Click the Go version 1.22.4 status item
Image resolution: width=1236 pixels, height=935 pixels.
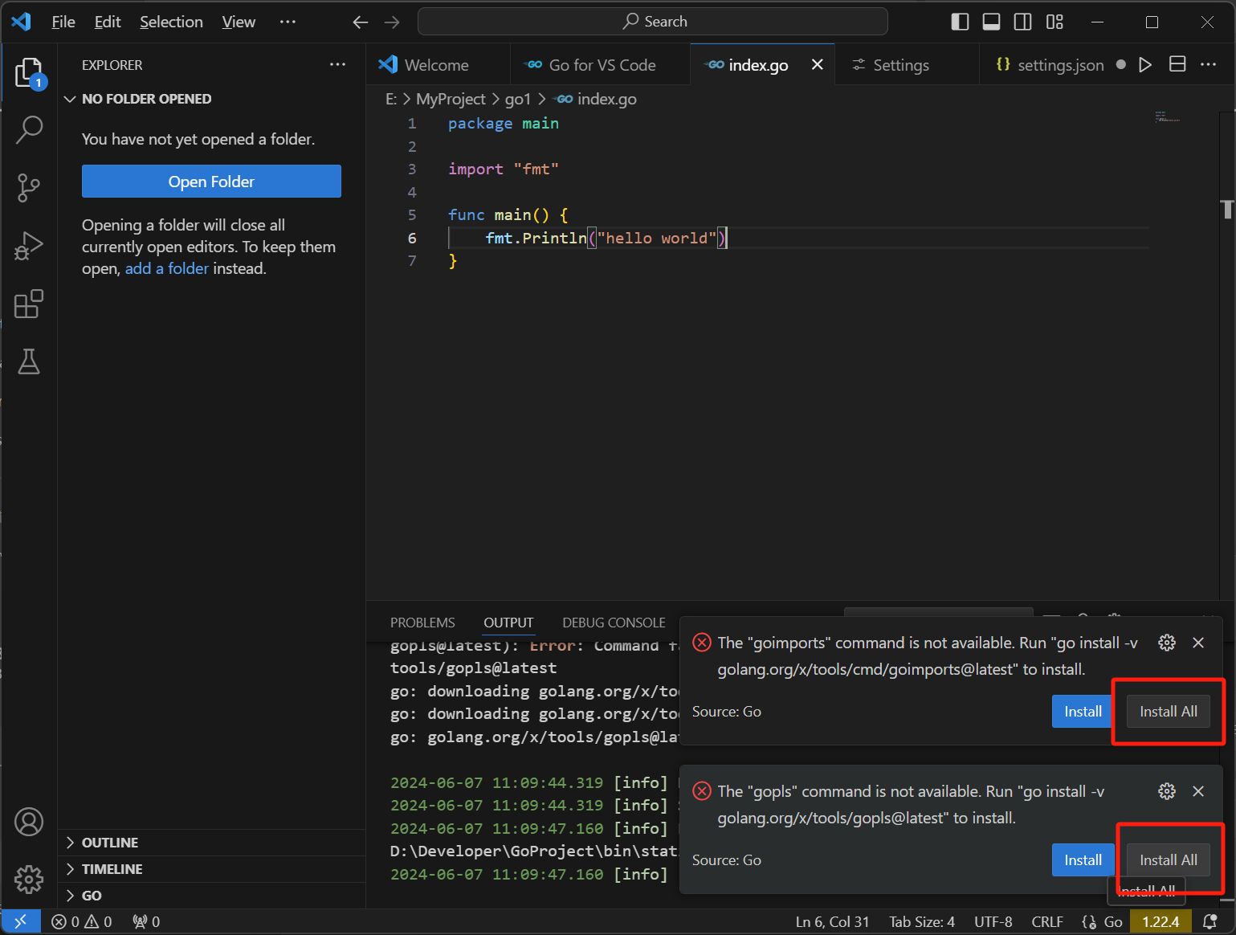tap(1161, 921)
